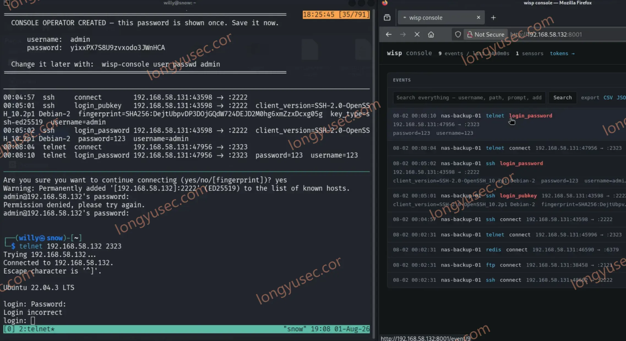Open the wisp console home link
The image size is (626, 341).
[x=409, y=53]
